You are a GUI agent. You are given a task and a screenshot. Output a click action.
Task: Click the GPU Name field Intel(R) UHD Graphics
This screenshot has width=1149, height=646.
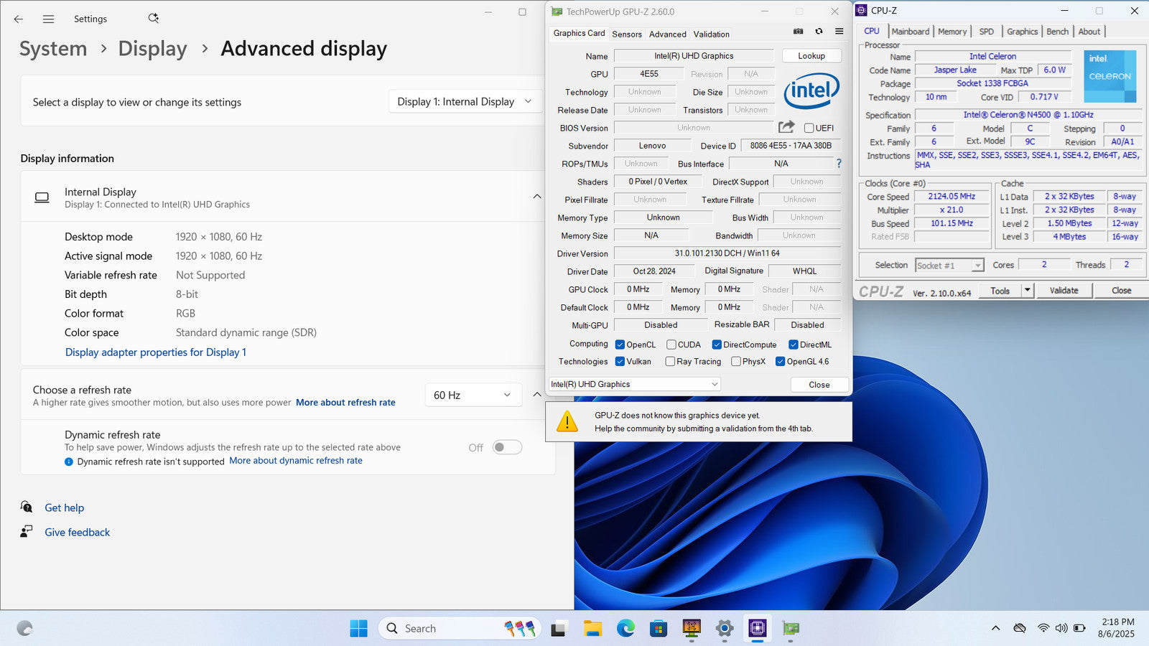(694, 56)
